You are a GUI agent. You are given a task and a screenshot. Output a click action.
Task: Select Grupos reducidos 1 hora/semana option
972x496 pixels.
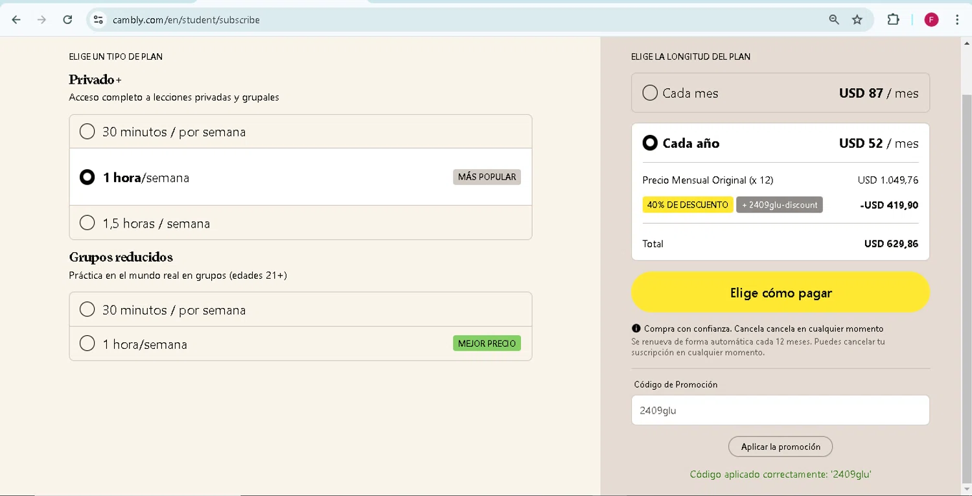point(301,344)
